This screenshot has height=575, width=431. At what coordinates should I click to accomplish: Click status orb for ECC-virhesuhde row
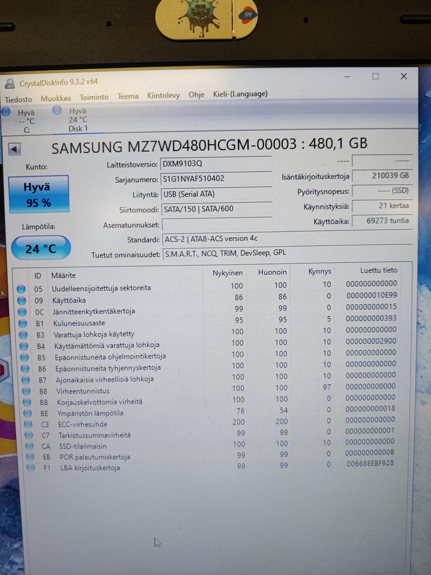pyautogui.click(x=28, y=424)
